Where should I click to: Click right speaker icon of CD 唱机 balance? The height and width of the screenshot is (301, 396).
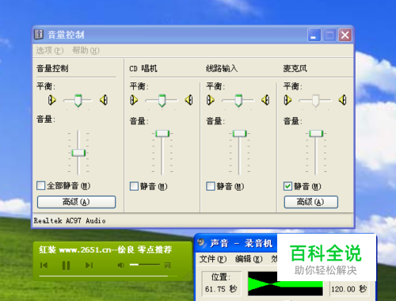[x=188, y=100]
